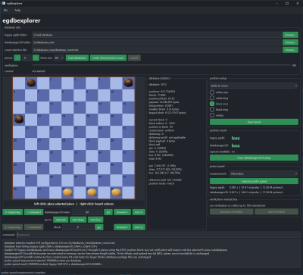Decrease pieces count with minus button

tap(17, 58)
